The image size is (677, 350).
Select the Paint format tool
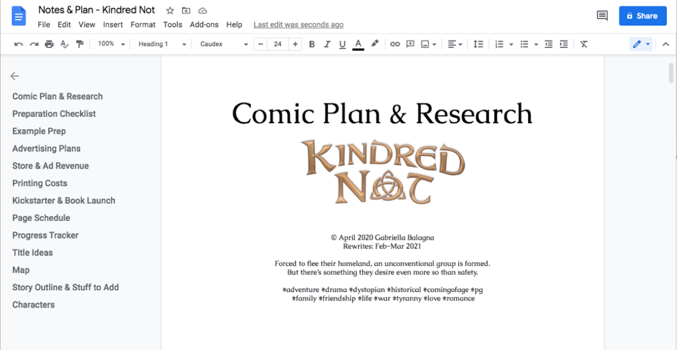(80, 43)
